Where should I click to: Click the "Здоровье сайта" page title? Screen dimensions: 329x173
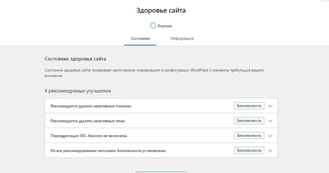161,10
